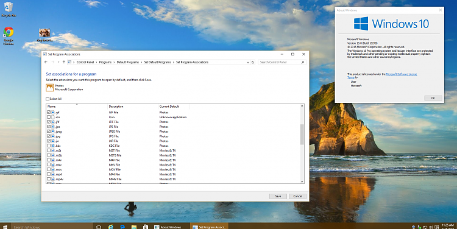Check the .kdc extension checkbox
The height and width of the screenshot is (229, 457).
coord(49,146)
